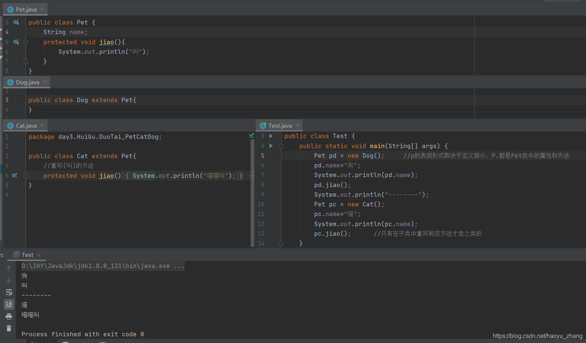Click the '狗' output line in console

(25, 276)
